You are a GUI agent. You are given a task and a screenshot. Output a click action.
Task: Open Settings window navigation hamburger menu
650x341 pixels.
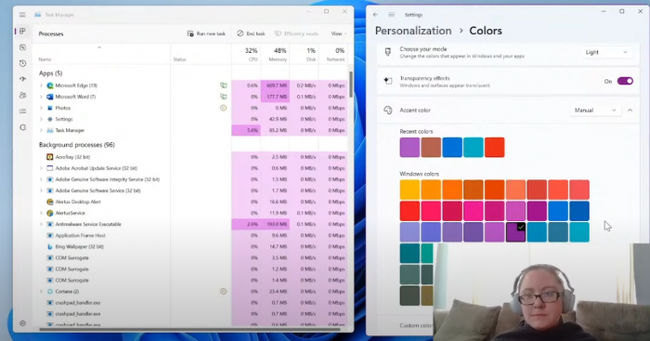(391, 15)
